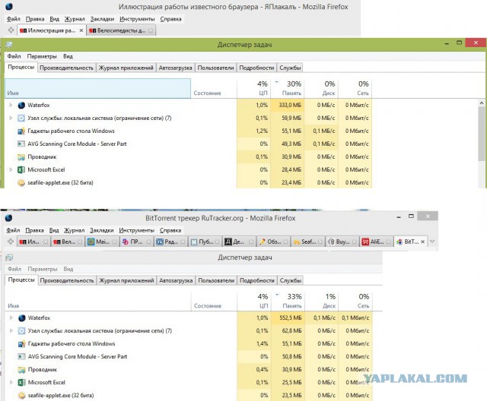
Task: Click Проводник folder icon in 0,1% CPU row
Action: pyautogui.click(x=21, y=157)
